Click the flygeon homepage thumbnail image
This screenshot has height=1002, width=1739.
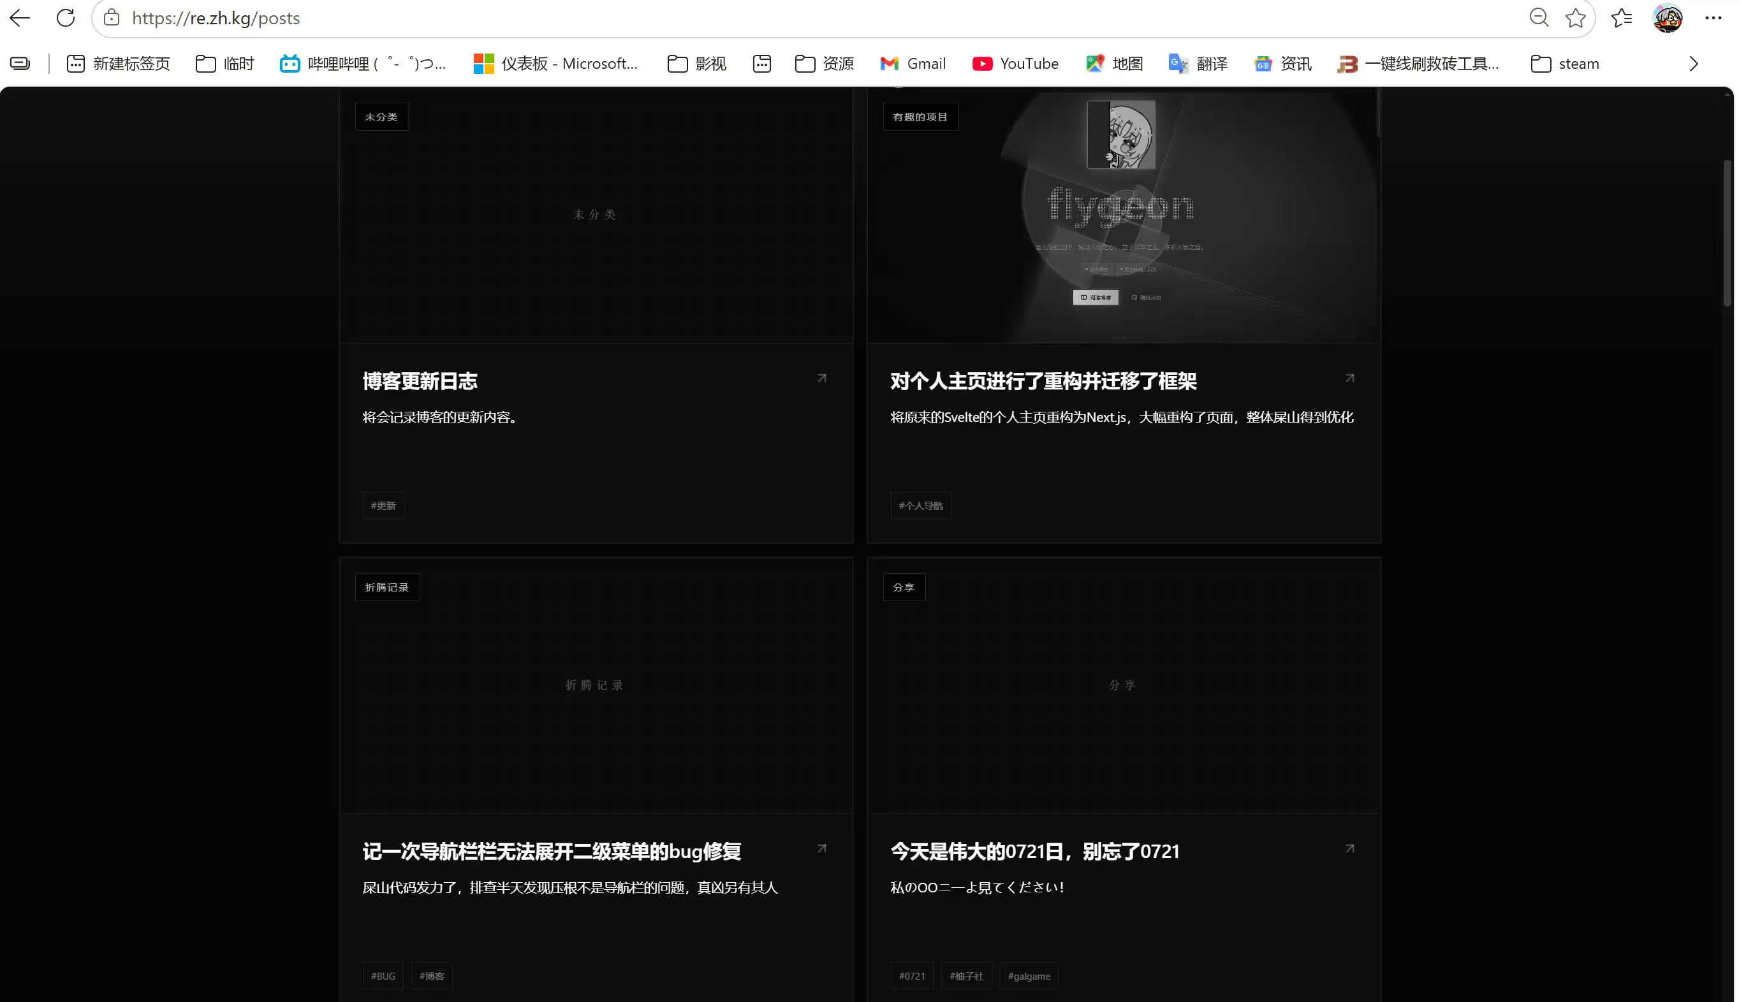coord(1124,215)
